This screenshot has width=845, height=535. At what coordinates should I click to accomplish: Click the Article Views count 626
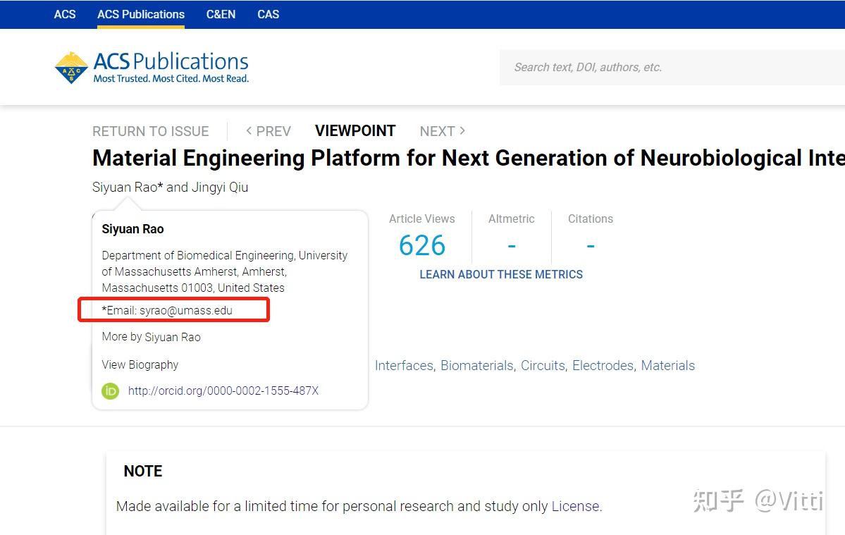click(422, 245)
